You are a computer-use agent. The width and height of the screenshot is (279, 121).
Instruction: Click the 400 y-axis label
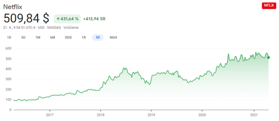[9, 69]
